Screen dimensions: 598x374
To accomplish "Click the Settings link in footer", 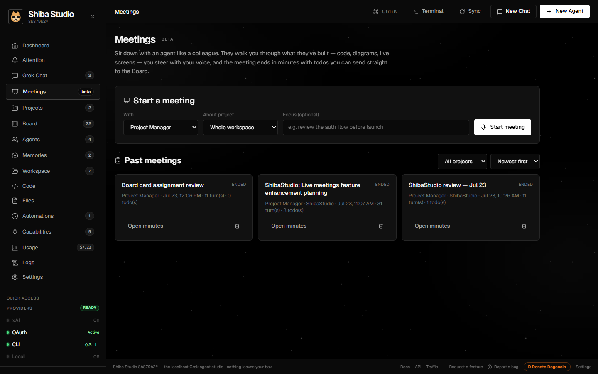I will click(x=583, y=367).
